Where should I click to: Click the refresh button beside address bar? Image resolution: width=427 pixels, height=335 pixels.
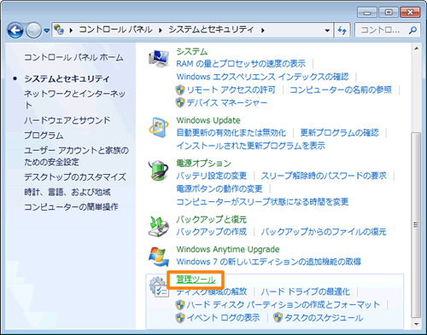coord(342,30)
